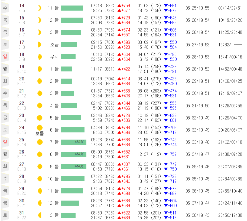Click low tide time 06:41 (279)
The height and width of the screenshot is (221, 247).
[x=149, y=79]
